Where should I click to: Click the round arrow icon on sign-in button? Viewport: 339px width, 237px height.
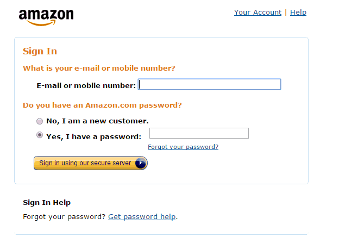[141, 163]
